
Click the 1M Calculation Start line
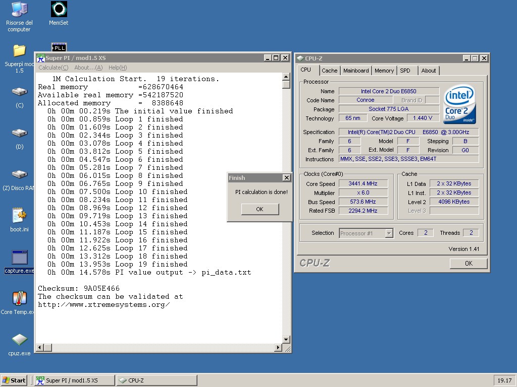(135, 79)
